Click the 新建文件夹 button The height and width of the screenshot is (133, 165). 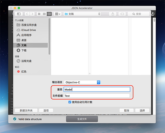click(x=26, y=110)
